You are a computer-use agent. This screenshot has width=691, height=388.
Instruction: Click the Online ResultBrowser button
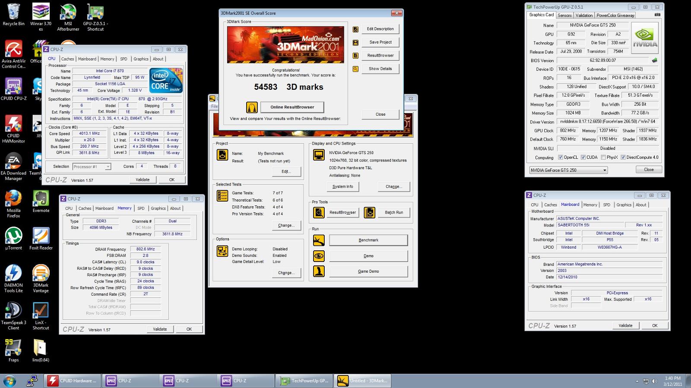click(x=292, y=107)
